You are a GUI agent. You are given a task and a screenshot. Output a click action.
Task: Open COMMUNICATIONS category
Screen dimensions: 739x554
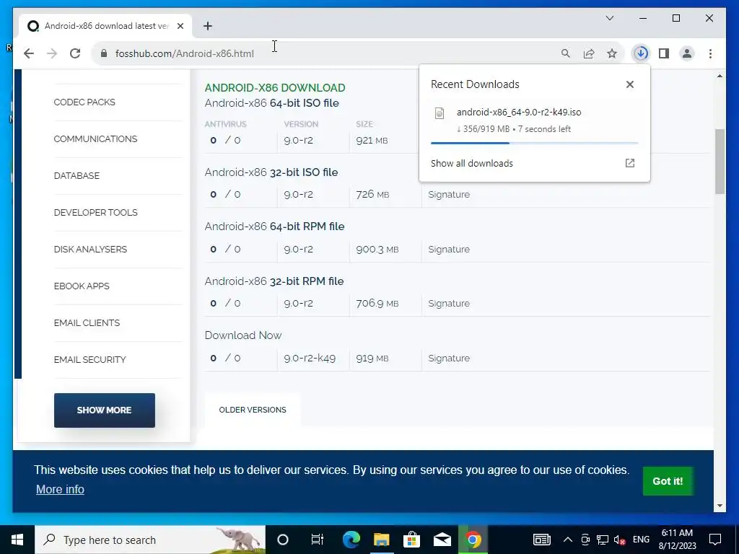coord(95,139)
